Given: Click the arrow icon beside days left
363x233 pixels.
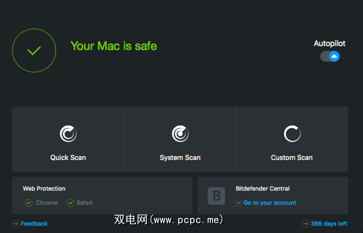Looking at the screenshot, I should pos(306,223).
